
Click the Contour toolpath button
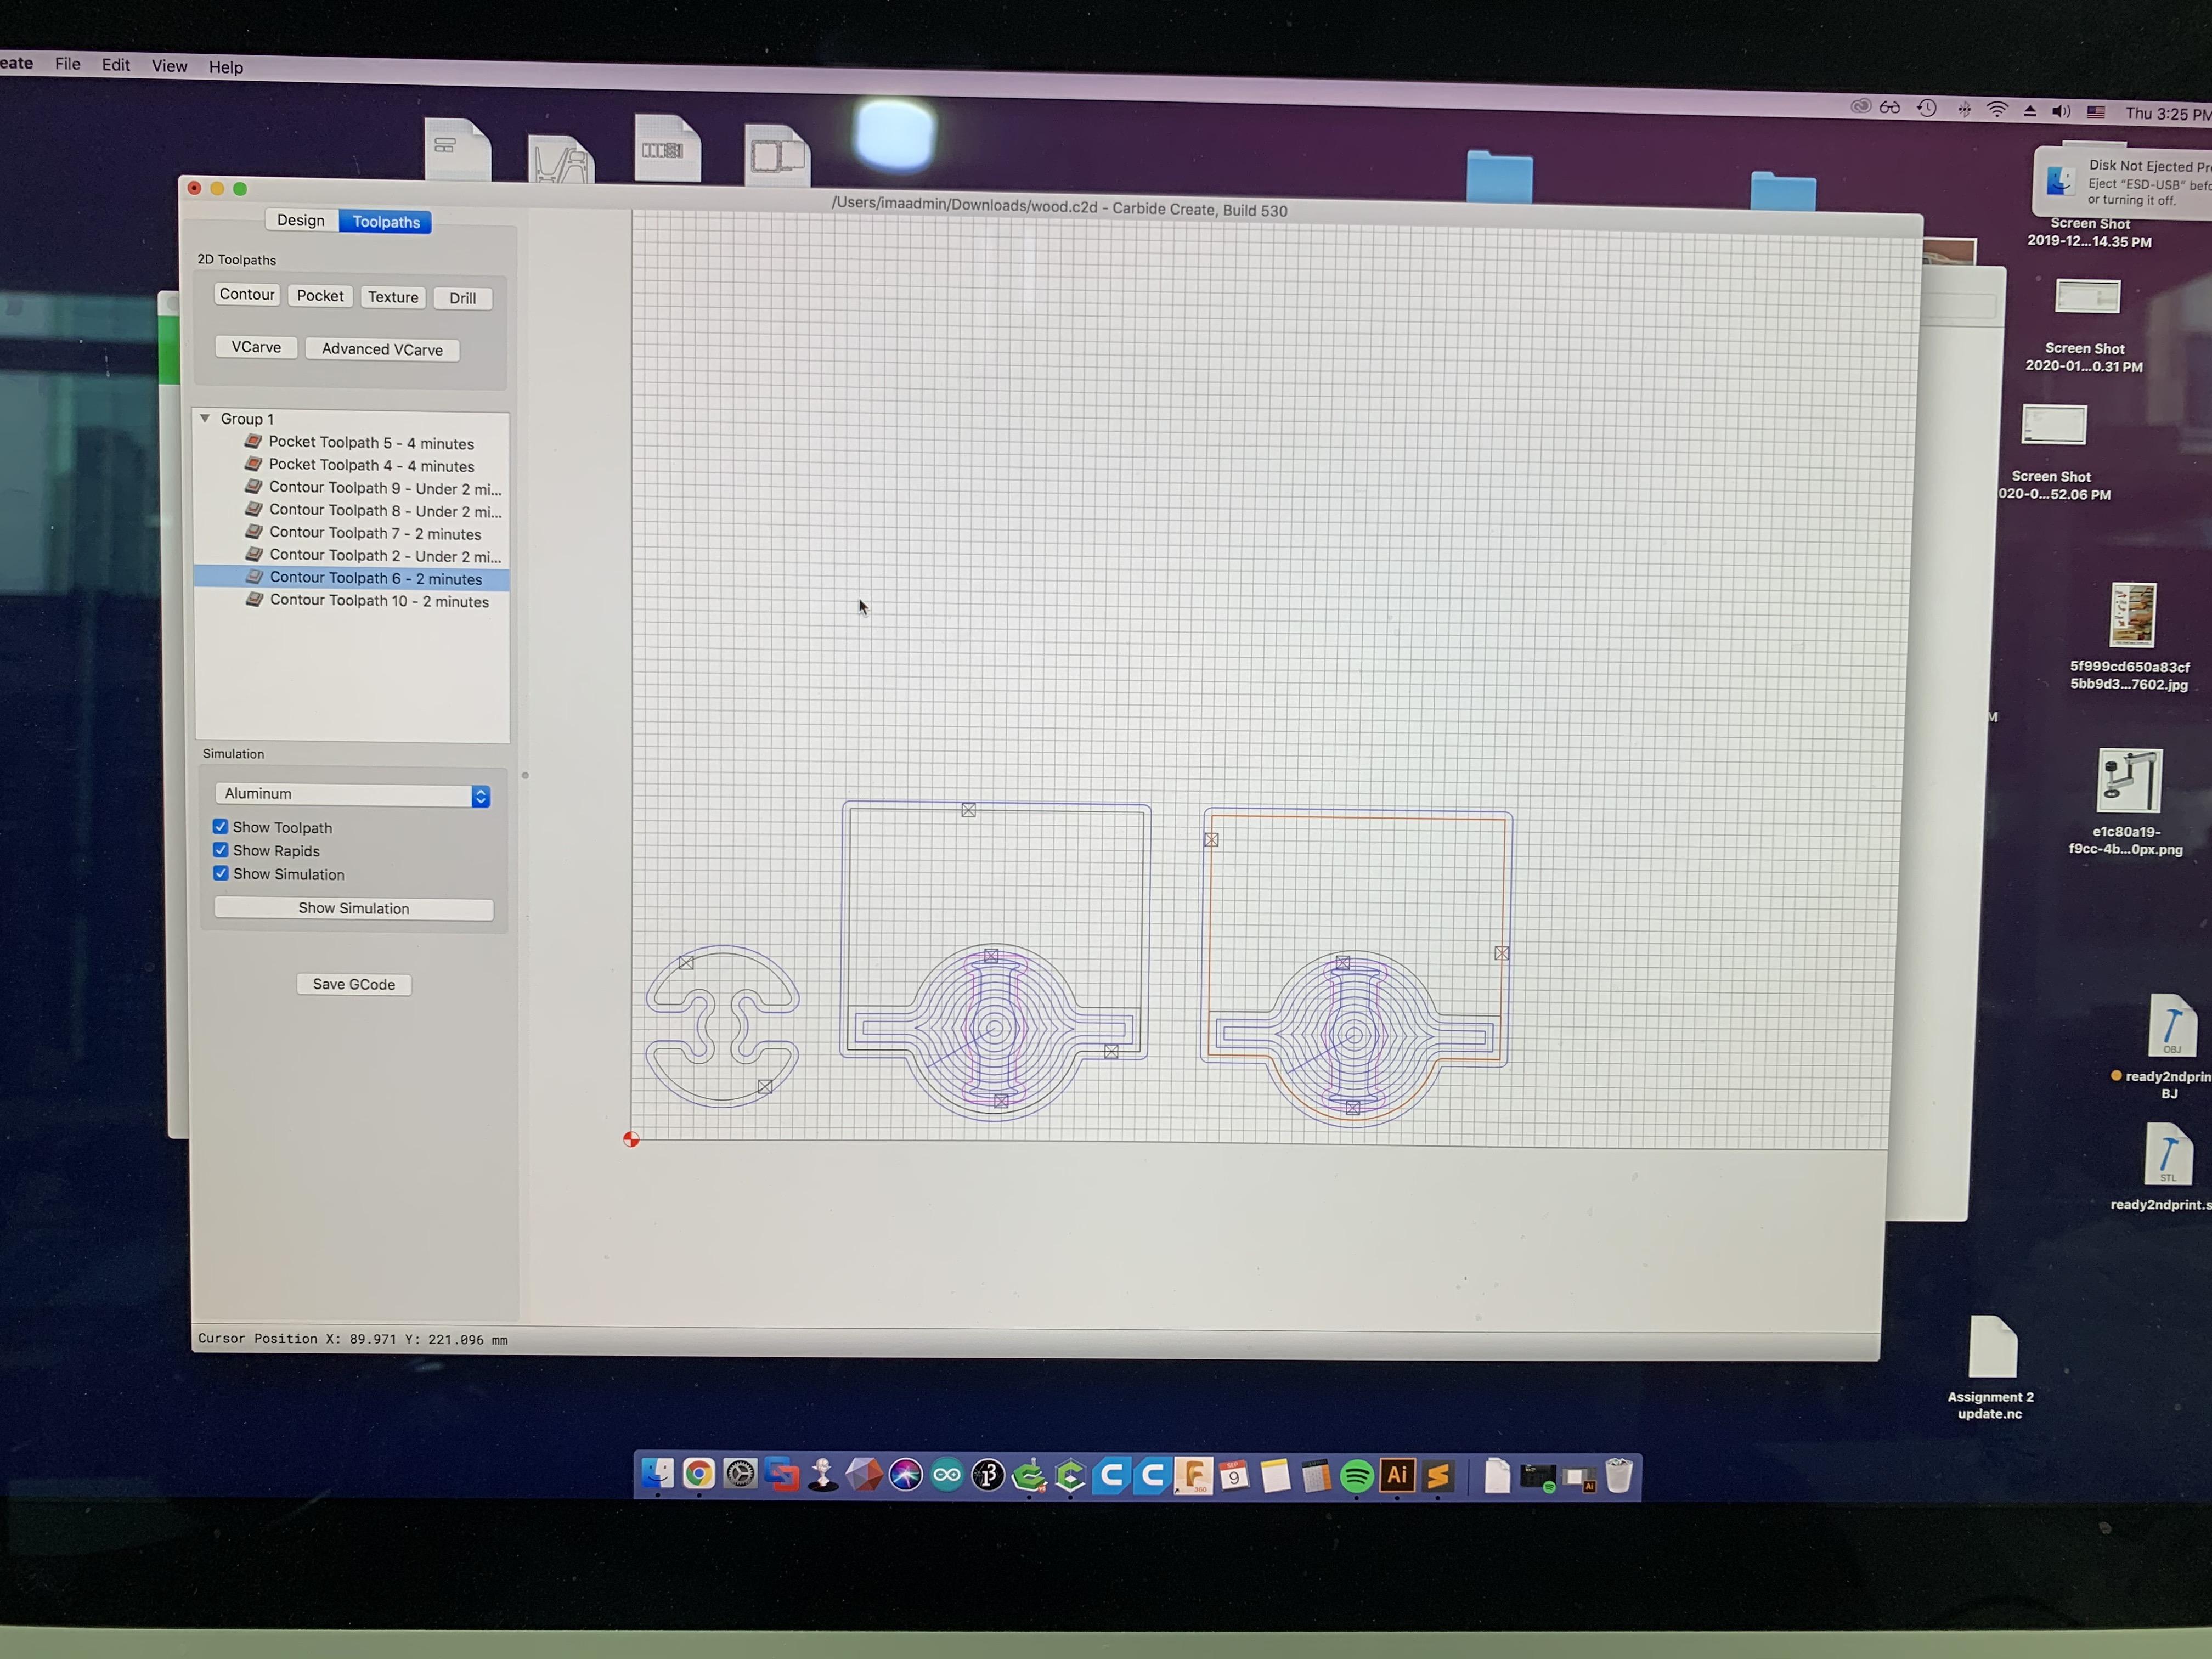click(246, 294)
